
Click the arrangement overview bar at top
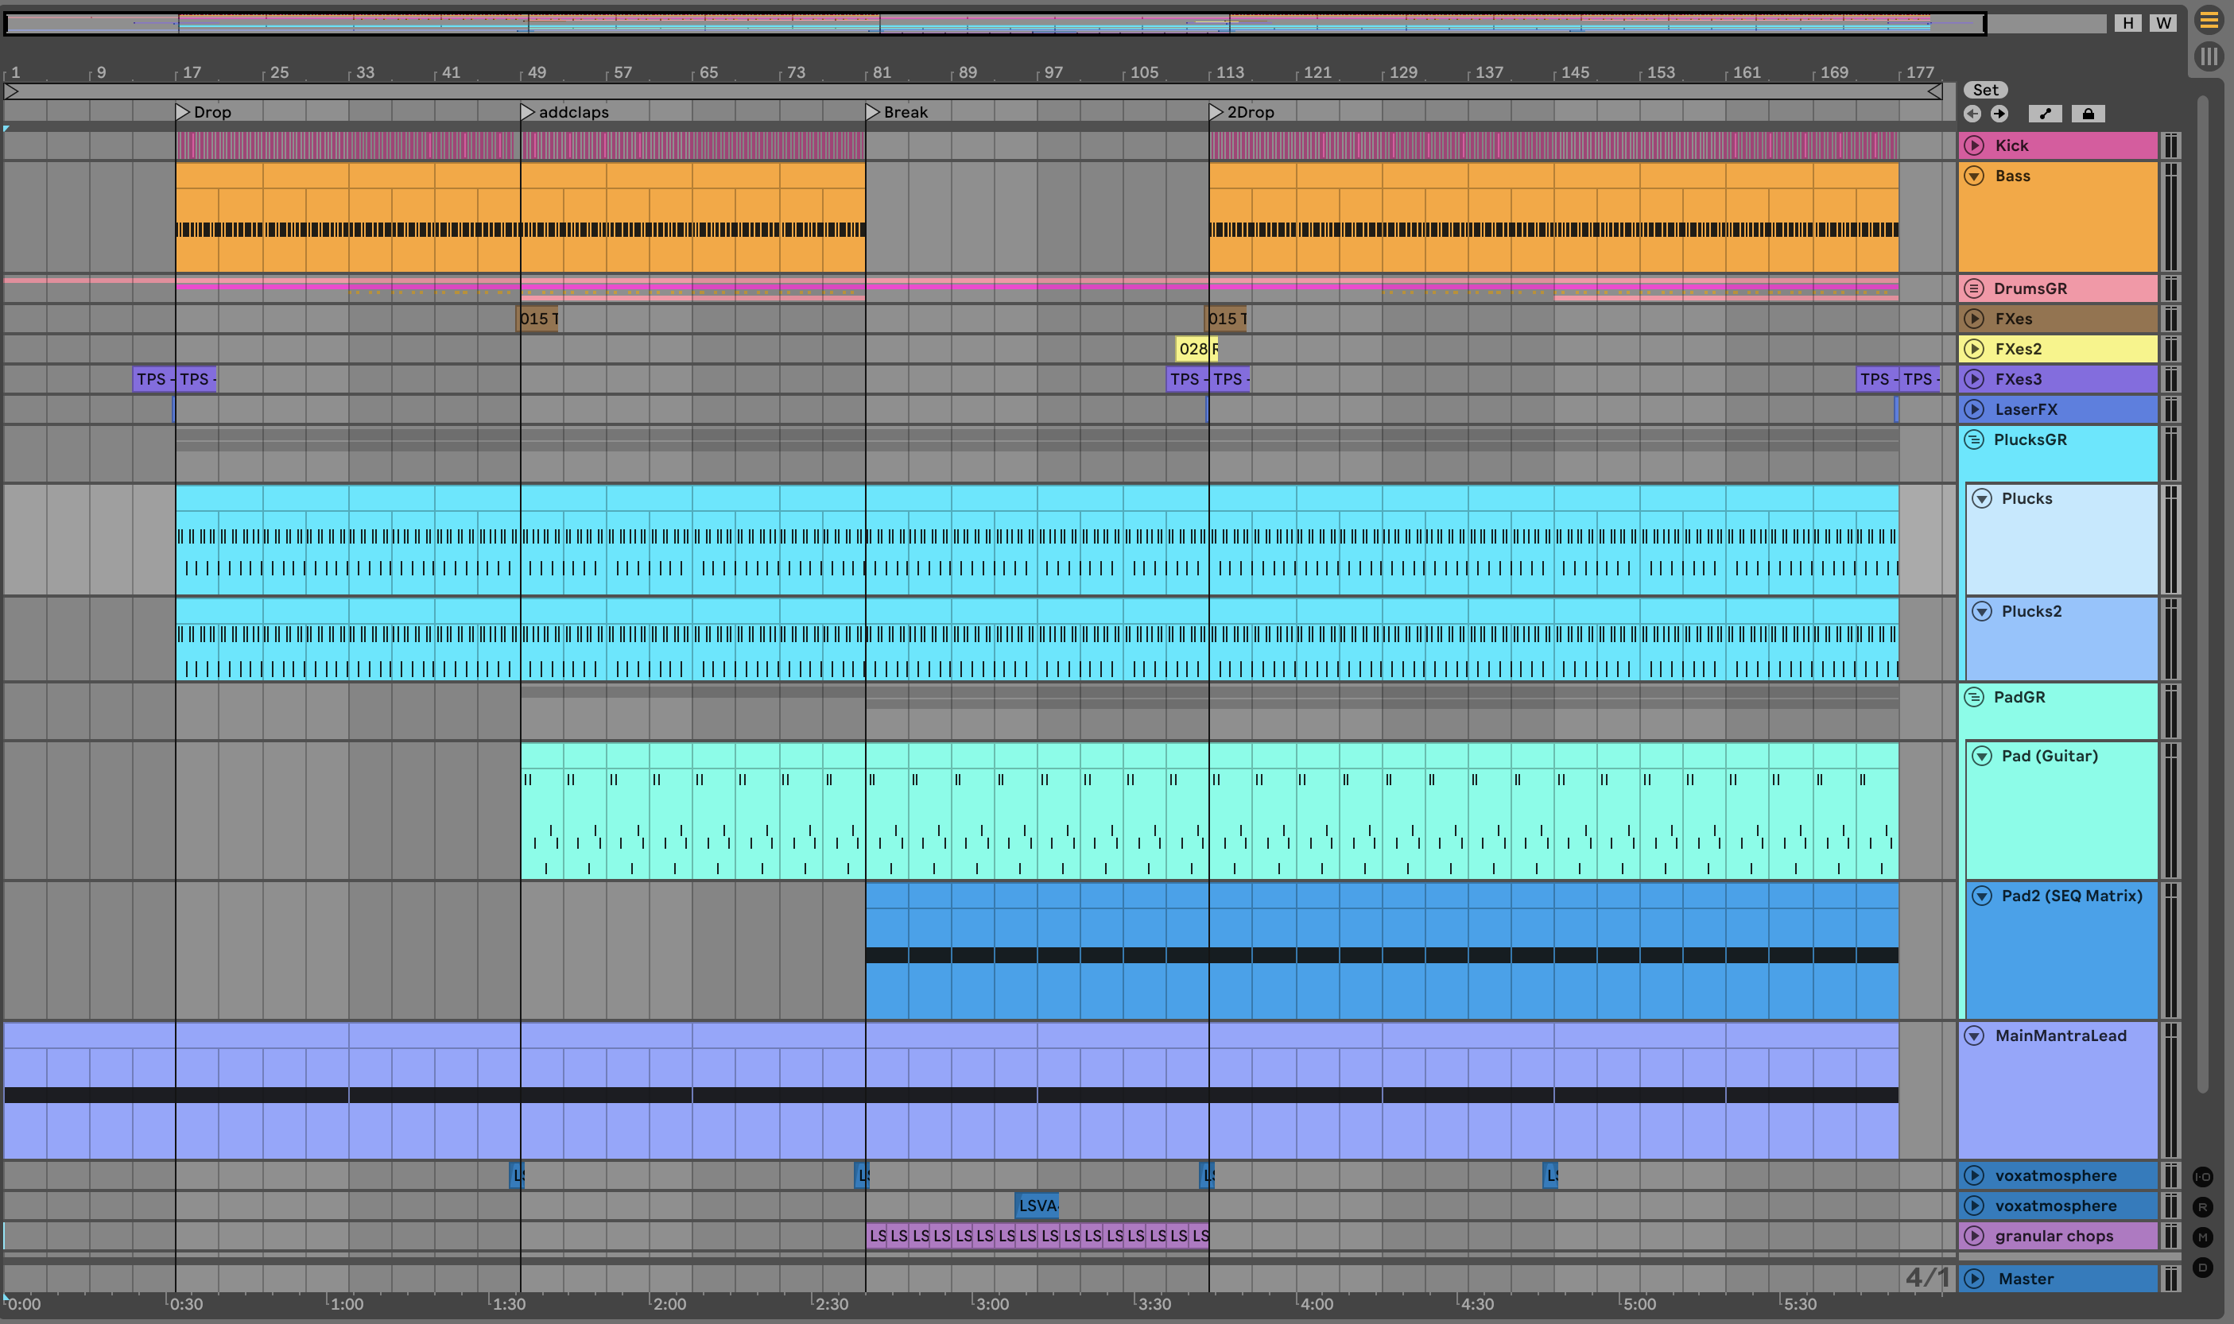tap(982, 23)
